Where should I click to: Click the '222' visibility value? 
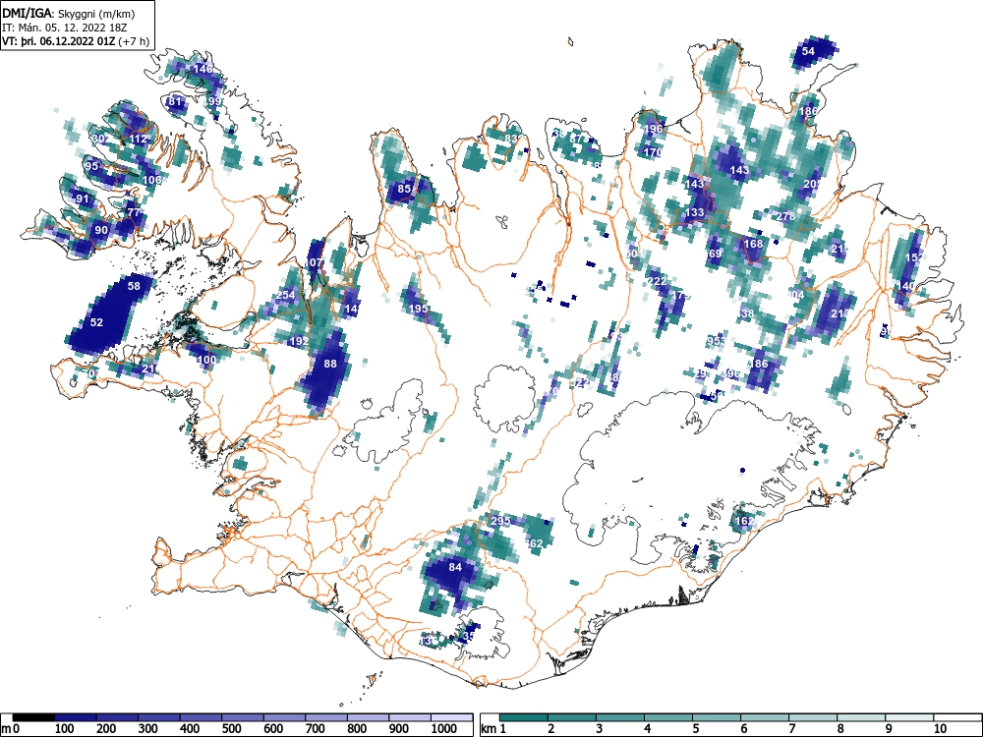click(x=657, y=281)
